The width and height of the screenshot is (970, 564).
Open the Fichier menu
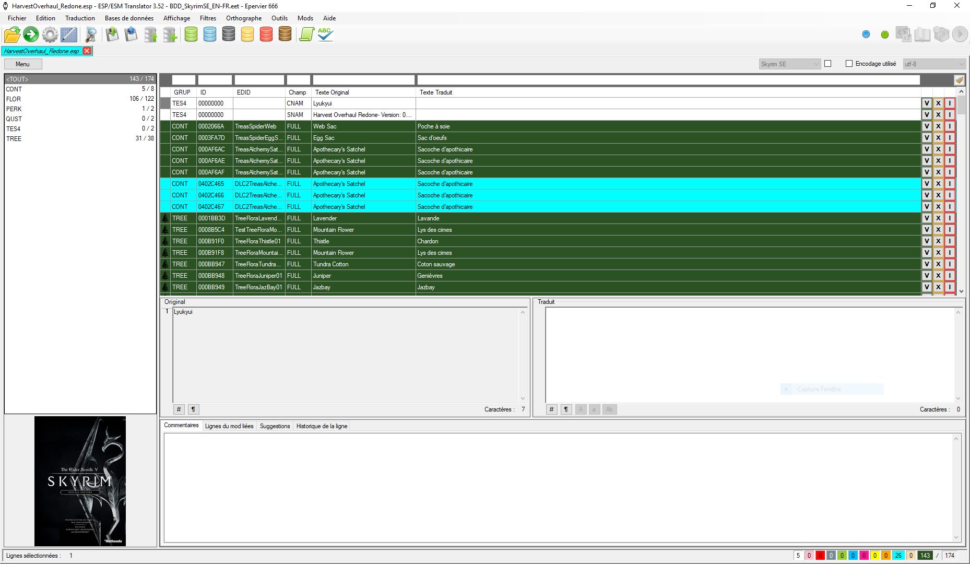(17, 18)
